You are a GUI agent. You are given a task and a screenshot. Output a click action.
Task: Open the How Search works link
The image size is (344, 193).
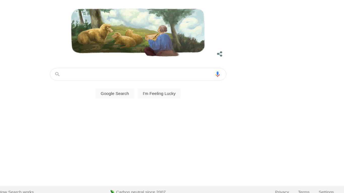coord(17,192)
